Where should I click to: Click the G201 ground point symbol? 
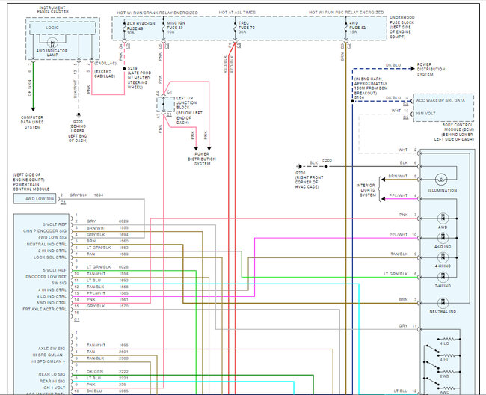[x=79, y=115]
